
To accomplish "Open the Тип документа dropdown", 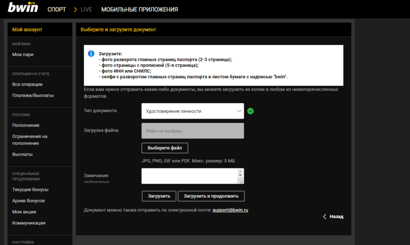I will click(193, 111).
